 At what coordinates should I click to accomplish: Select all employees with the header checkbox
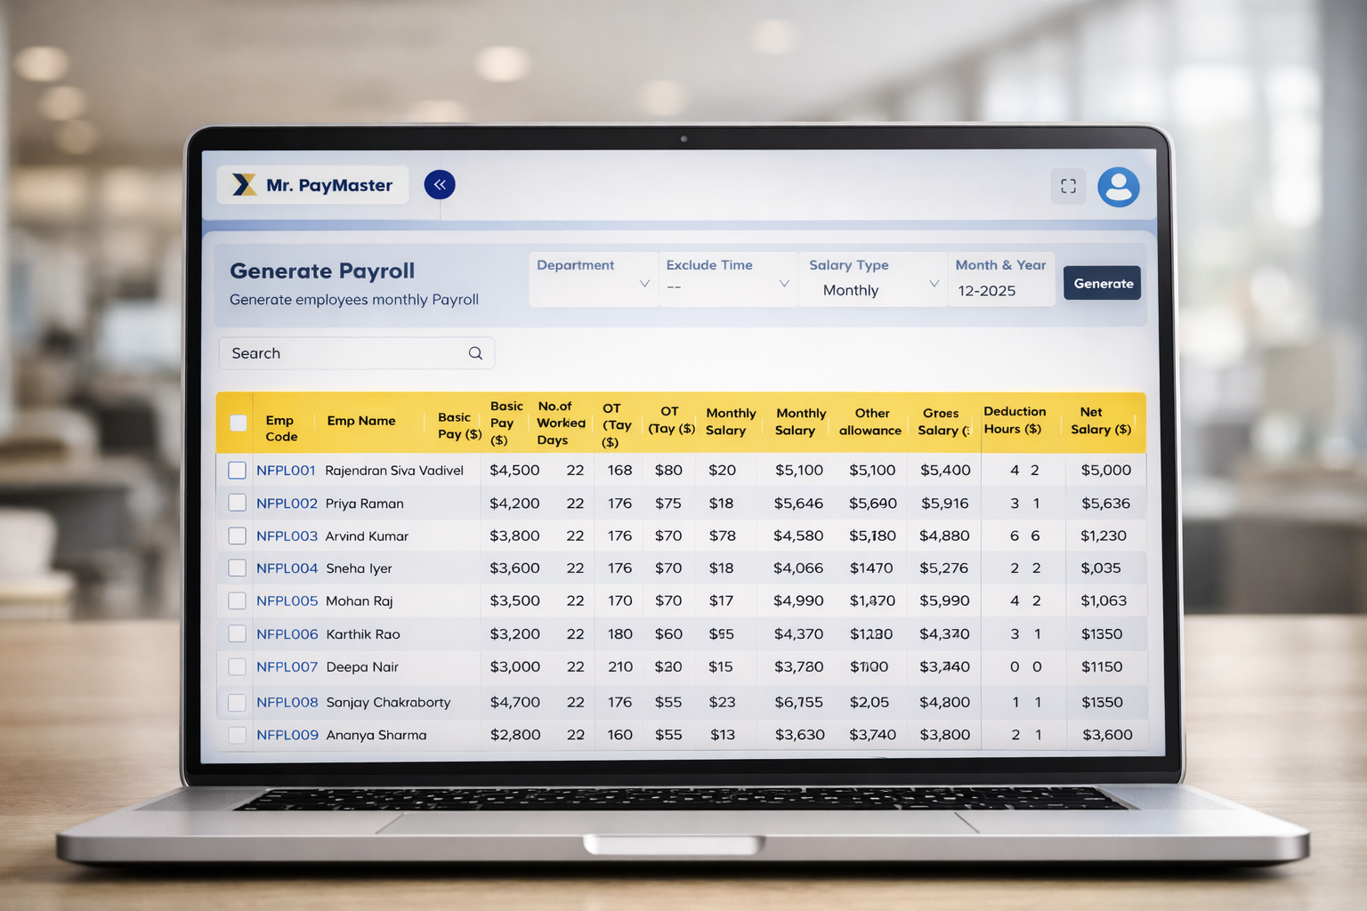[238, 423]
